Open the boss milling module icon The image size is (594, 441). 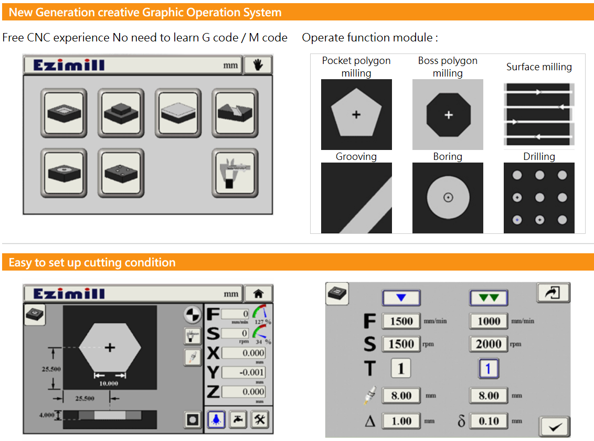click(x=121, y=113)
